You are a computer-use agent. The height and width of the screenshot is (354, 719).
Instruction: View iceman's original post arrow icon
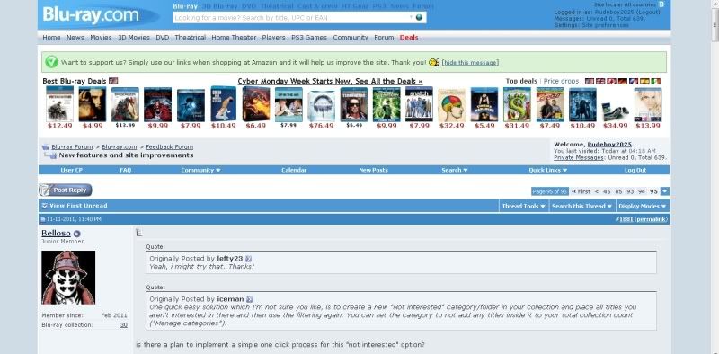tap(249, 299)
